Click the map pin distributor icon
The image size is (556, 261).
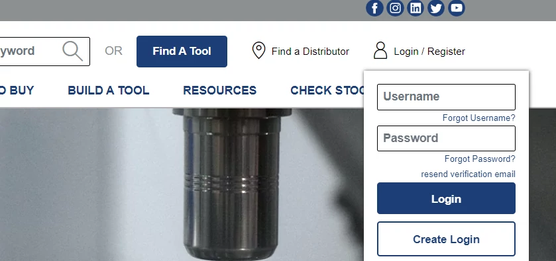click(x=258, y=51)
